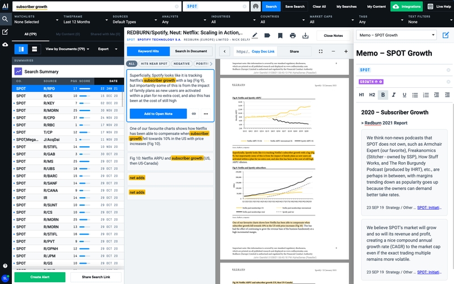Open My Content in the top bar

point(376,6)
